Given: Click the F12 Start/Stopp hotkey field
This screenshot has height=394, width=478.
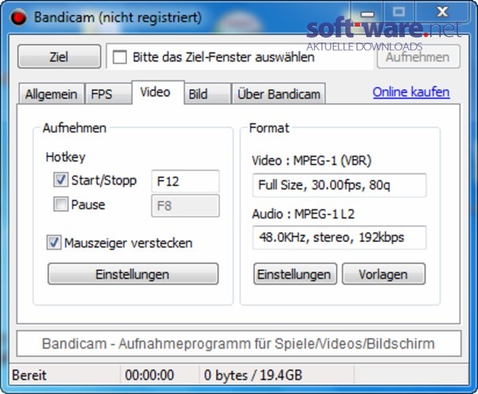Looking at the screenshot, I should tap(185, 181).
